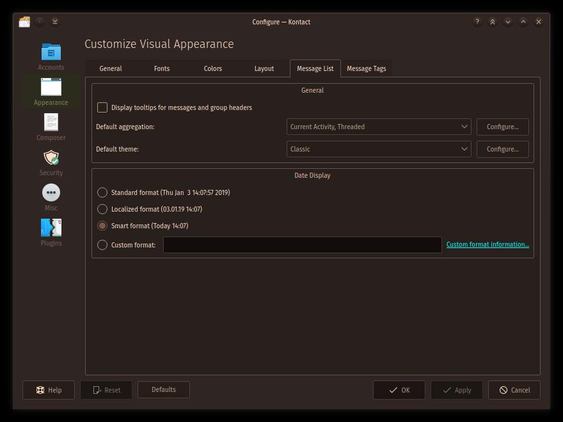Click the Custom format text field
The height and width of the screenshot is (422, 563).
point(303,245)
